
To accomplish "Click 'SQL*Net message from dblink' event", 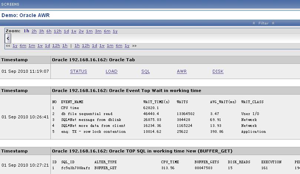I will pos(91,119).
